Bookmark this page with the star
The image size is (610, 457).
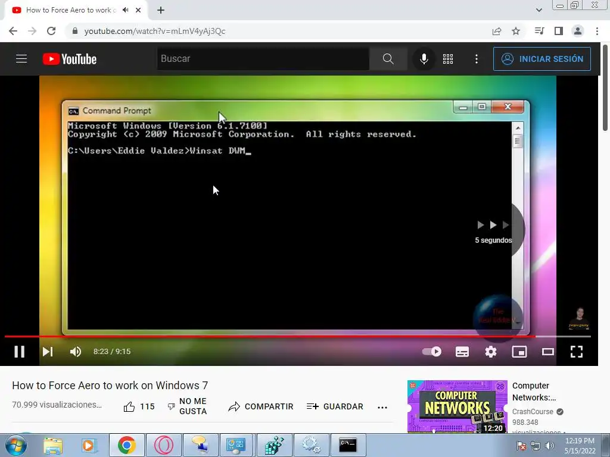(x=516, y=31)
